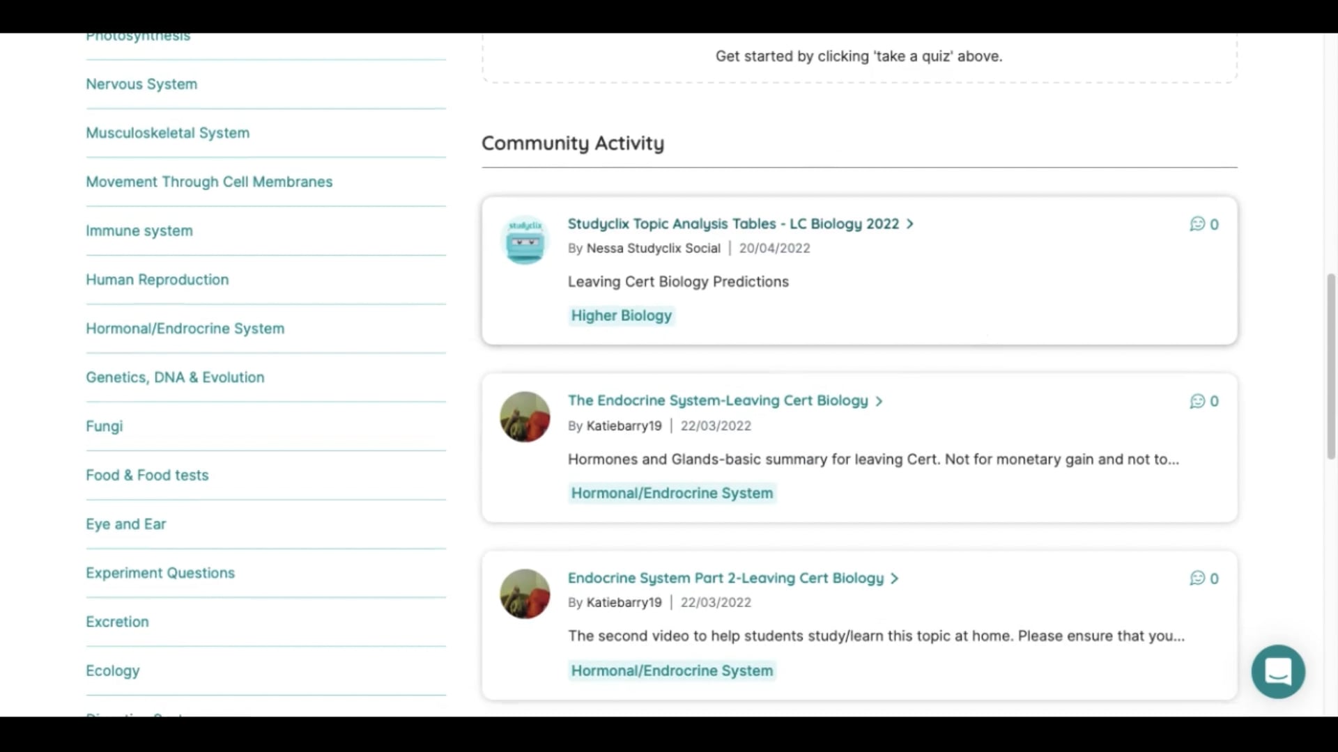Open Katiebarry19's profile avatar on the third post
Screen dimensions: 1338x752
click(525, 595)
